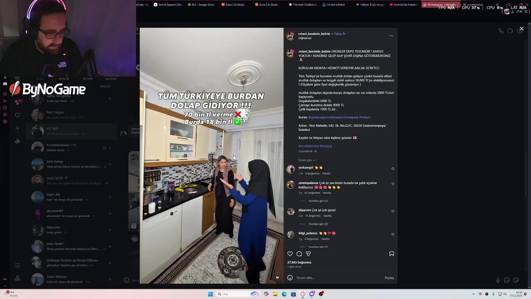This screenshot has width=531, height=299.
Task: Start a video call from the chat header
Action: pyautogui.click(x=510, y=31)
